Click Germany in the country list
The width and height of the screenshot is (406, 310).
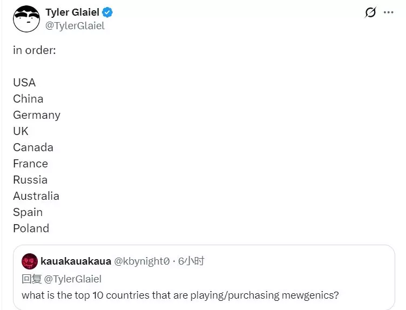(x=37, y=115)
